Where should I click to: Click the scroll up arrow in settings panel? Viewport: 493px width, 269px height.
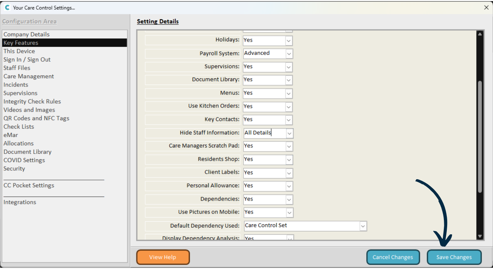[480, 34]
